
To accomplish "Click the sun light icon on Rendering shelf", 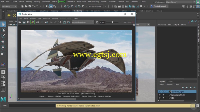I will click(x=9, y=15).
